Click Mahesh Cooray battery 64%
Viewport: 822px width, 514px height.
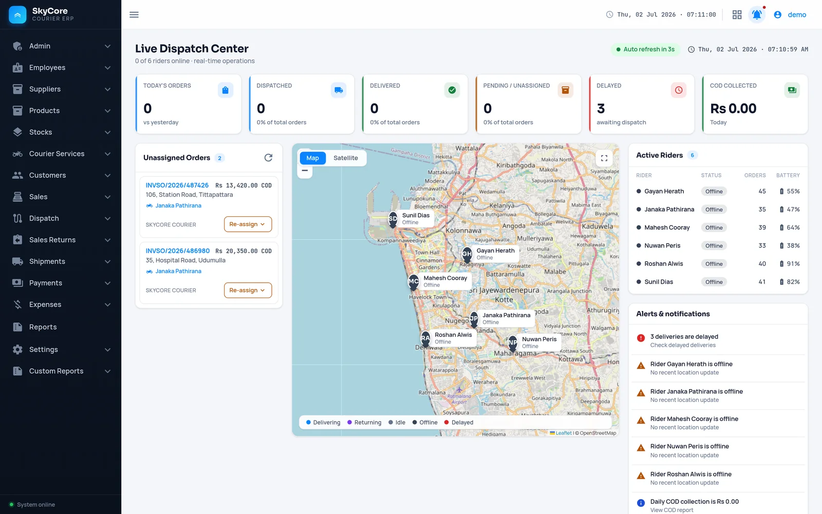point(790,228)
